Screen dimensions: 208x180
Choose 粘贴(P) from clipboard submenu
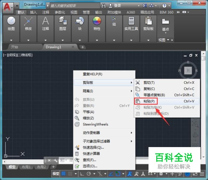click(x=167, y=101)
